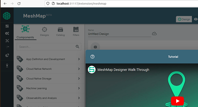Click the Tutorial help question icon
Viewport: 198px width, 107px height.
(92, 57)
